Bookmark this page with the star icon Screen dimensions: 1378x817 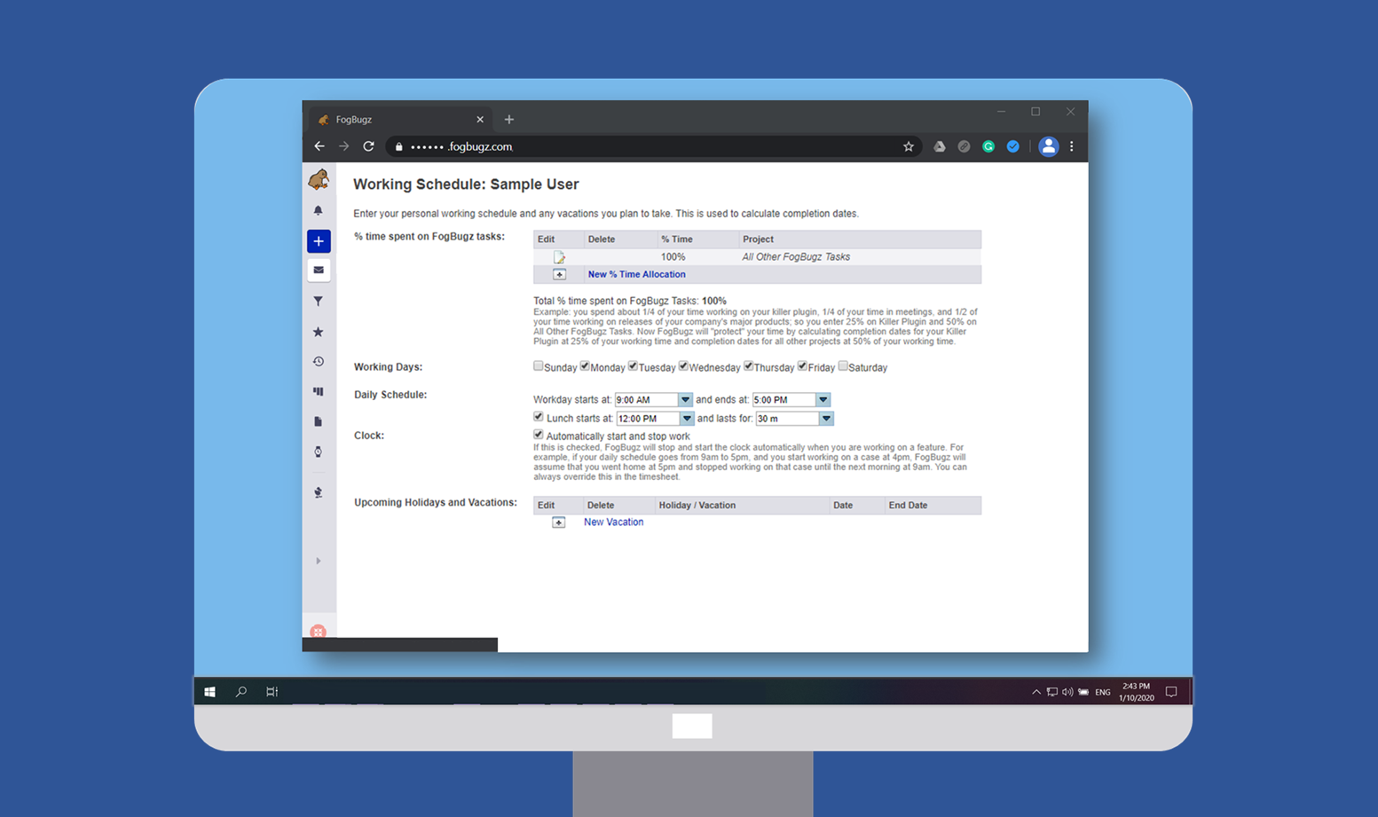(909, 146)
